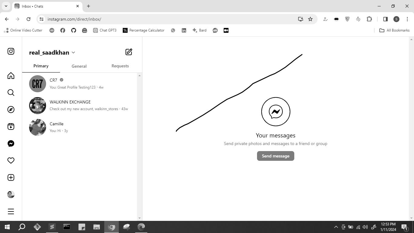The height and width of the screenshot is (233, 414).
Task: Open the Camille conversation
Action: click(x=80, y=127)
